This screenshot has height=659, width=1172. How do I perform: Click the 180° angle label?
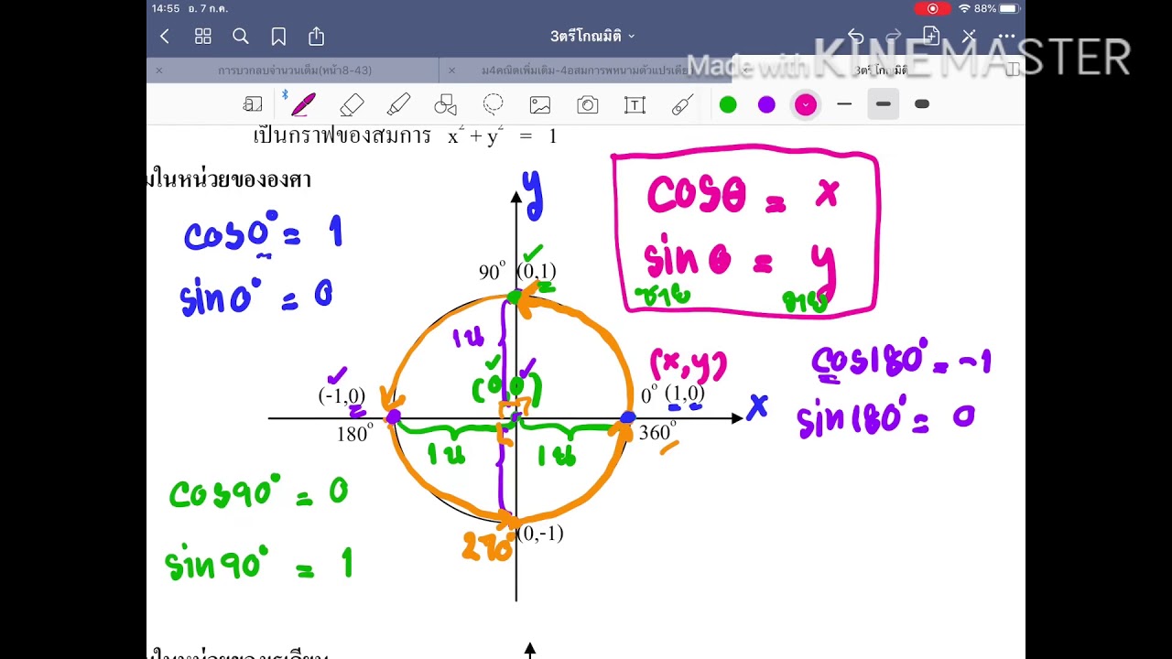click(x=354, y=434)
